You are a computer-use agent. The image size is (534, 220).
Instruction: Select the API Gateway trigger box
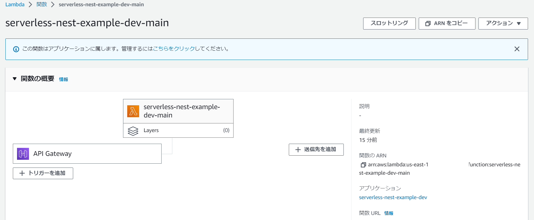[x=87, y=154]
